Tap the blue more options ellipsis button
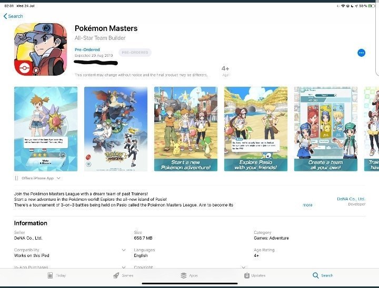 [x=361, y=53]
